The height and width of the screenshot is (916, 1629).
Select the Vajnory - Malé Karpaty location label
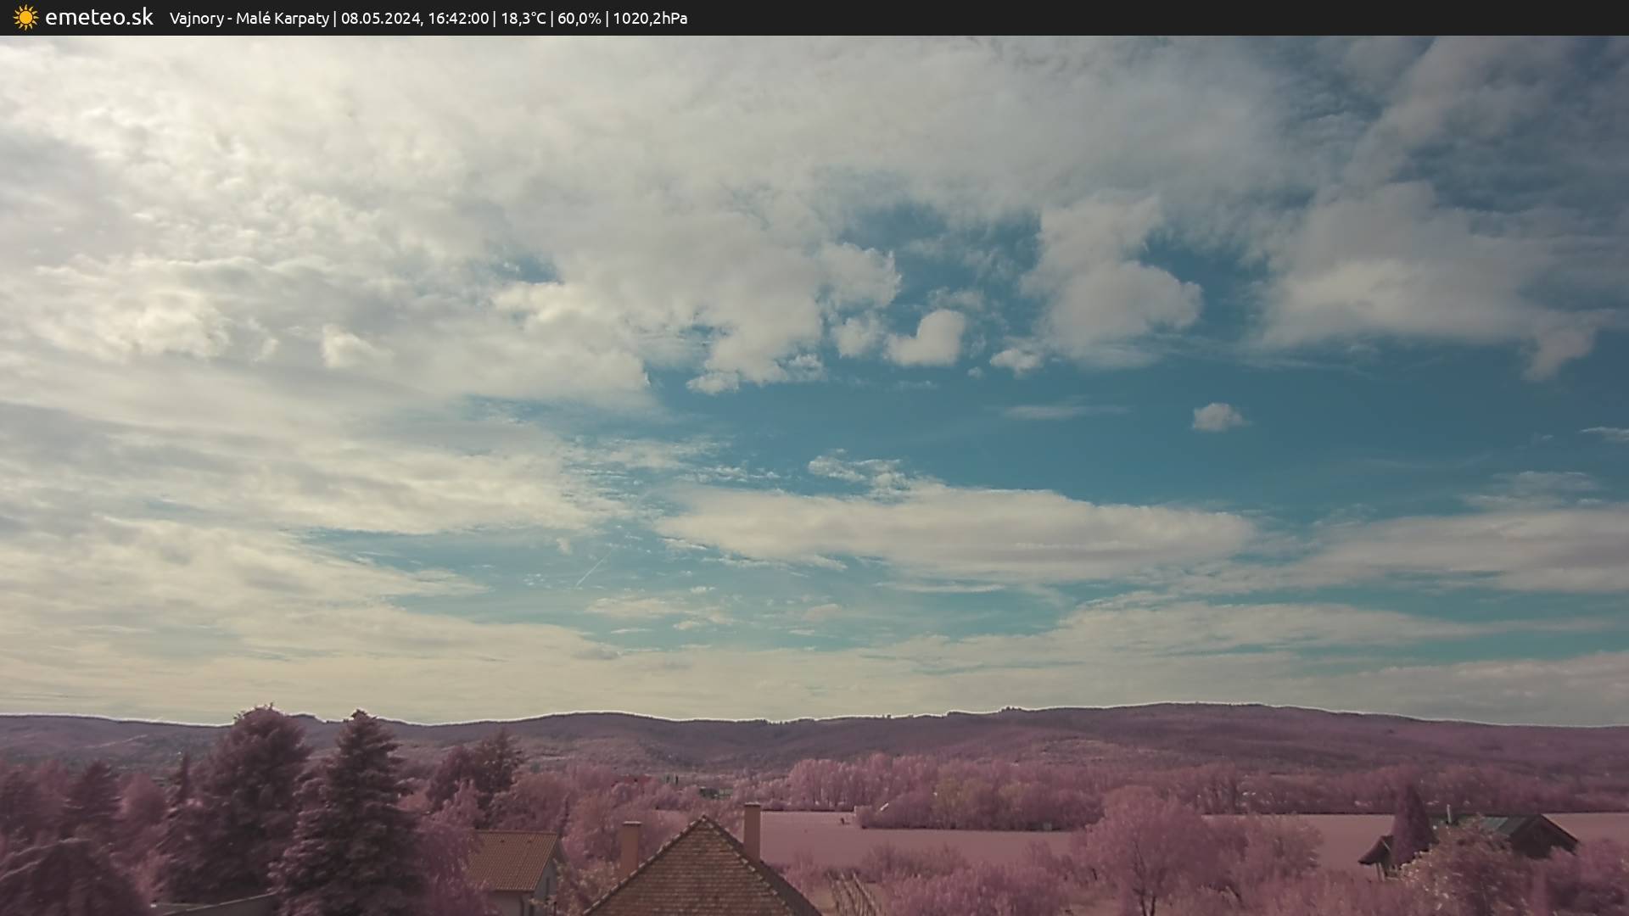coord(249,19)
